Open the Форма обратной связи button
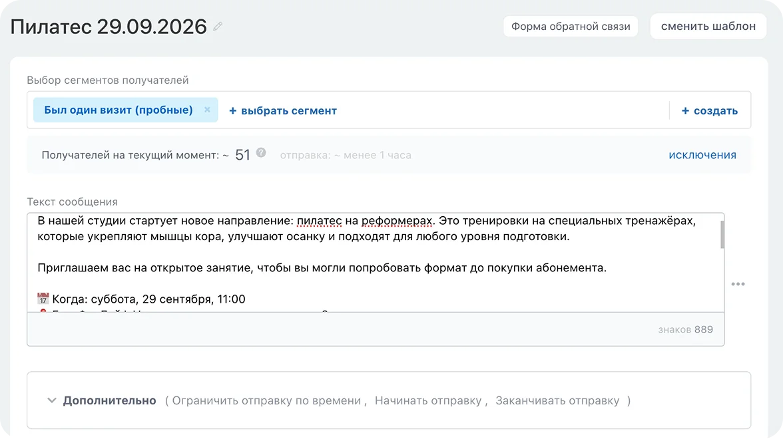Image resolution: width=783 pixels, height=439 pixels. pyautogui.click(x=571, y=27)
